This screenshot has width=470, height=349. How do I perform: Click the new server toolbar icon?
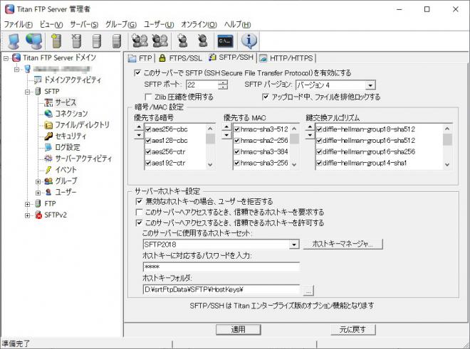(56, 41)
